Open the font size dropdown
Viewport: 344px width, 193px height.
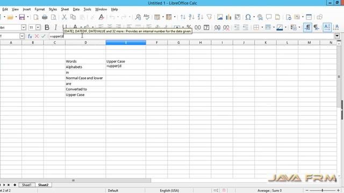coord(38,27)
